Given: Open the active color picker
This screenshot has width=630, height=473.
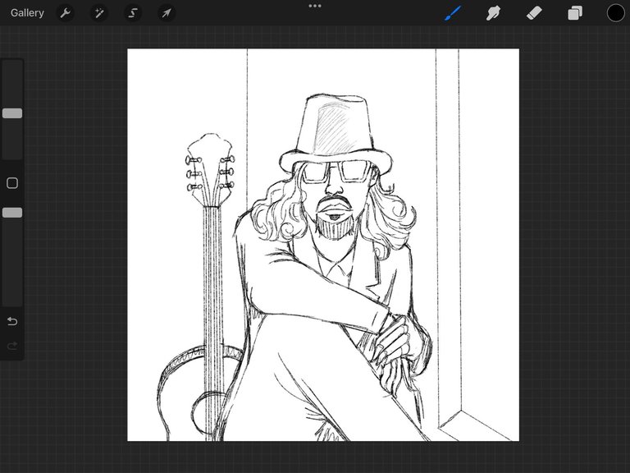Looking at the screenshot, I should click(x=615, y=13).
